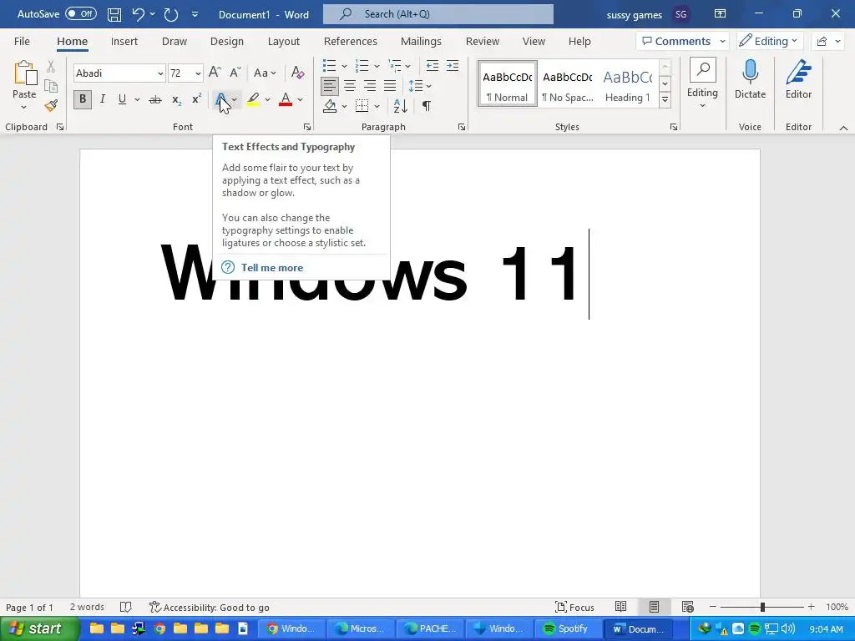Open Spotify from the taskbar

pyautogui.click(x=568, y=628)
